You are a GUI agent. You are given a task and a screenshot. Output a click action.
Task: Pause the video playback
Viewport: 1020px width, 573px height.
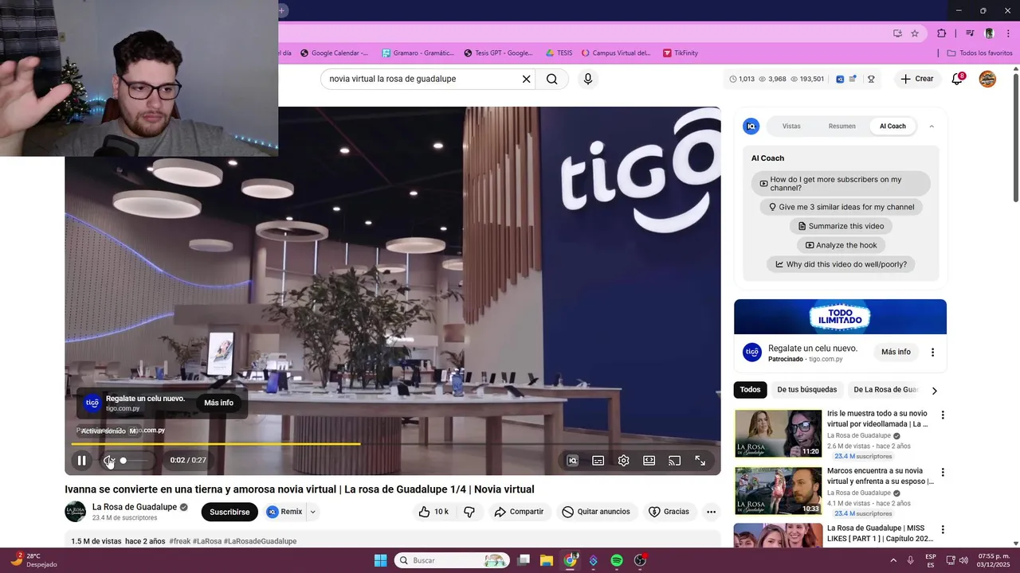81,460
